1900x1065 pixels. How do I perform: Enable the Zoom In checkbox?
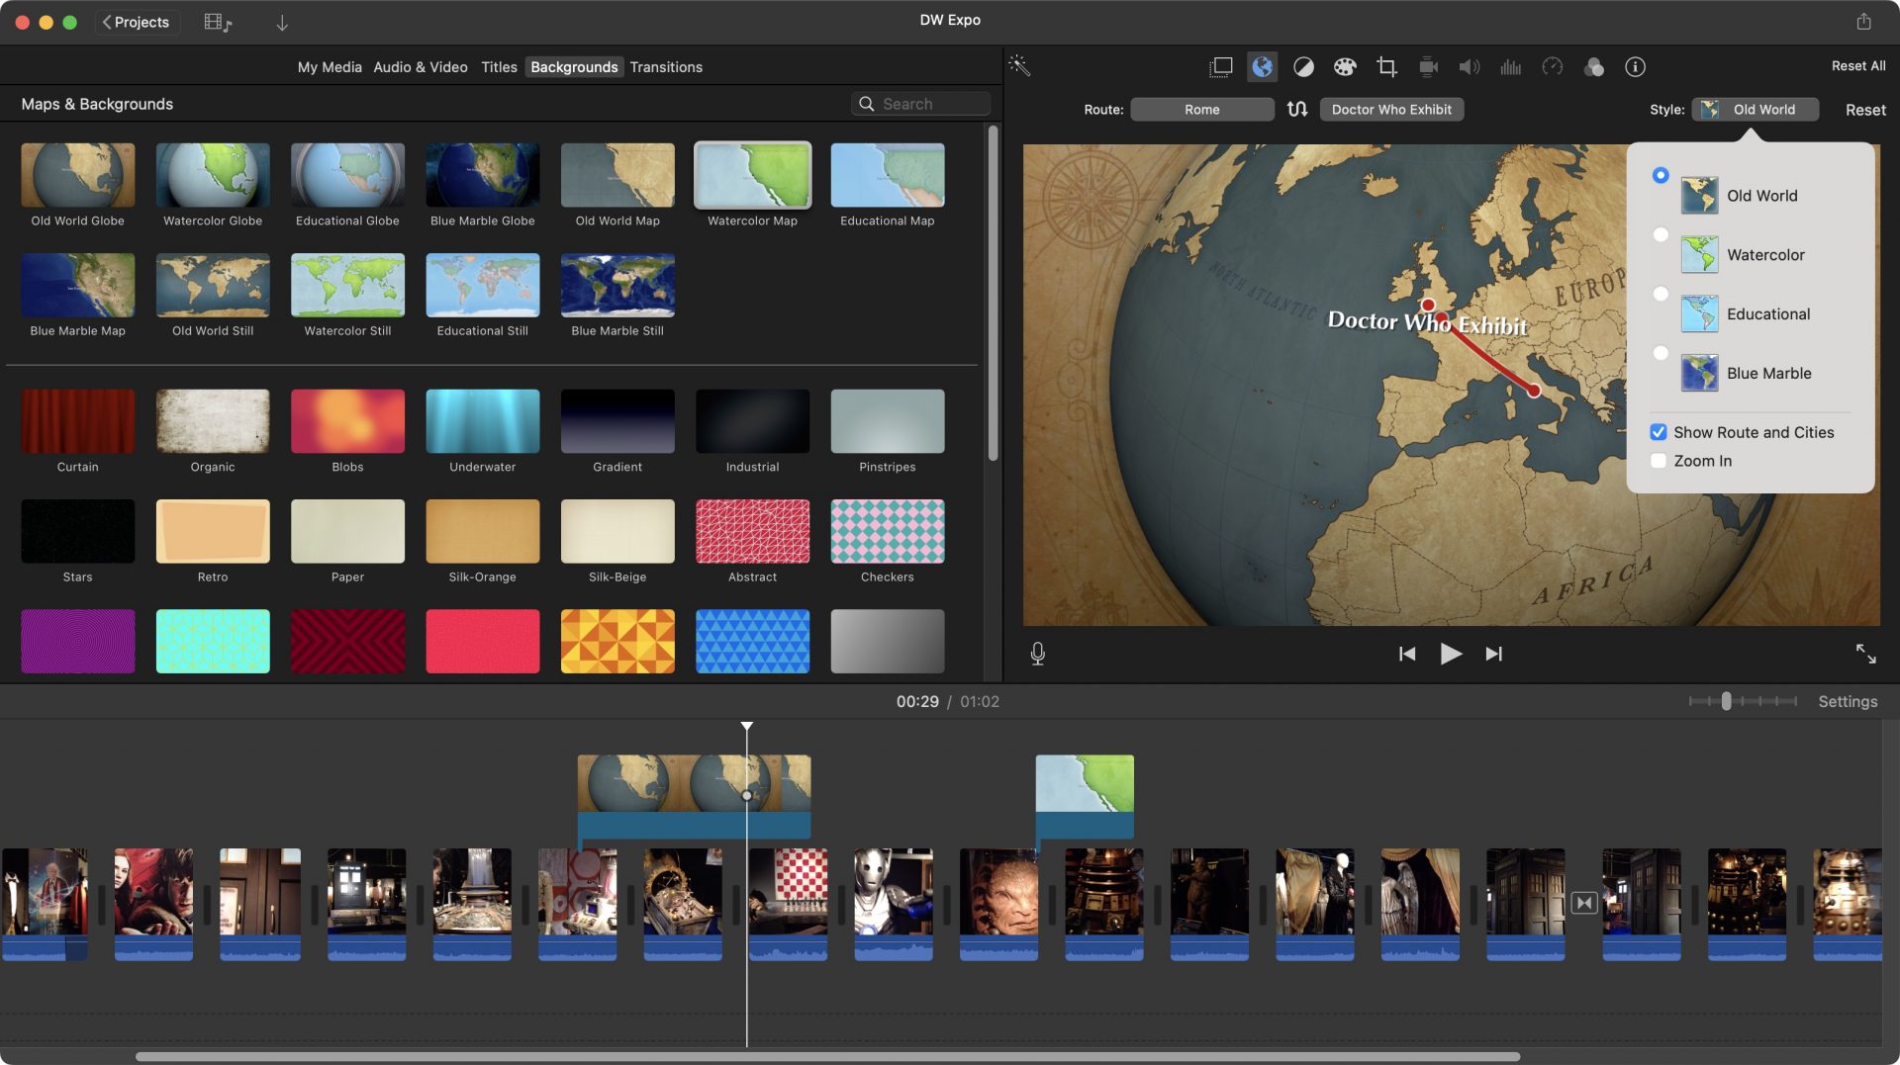click(x=1659, y=460)
